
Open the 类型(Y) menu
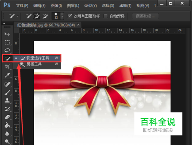click(91, 6)
